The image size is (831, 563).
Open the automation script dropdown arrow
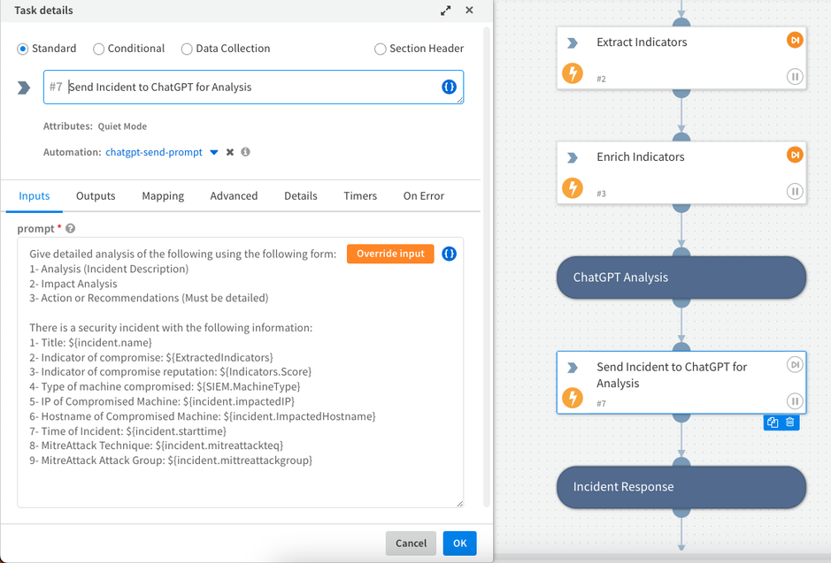point(214,152)
